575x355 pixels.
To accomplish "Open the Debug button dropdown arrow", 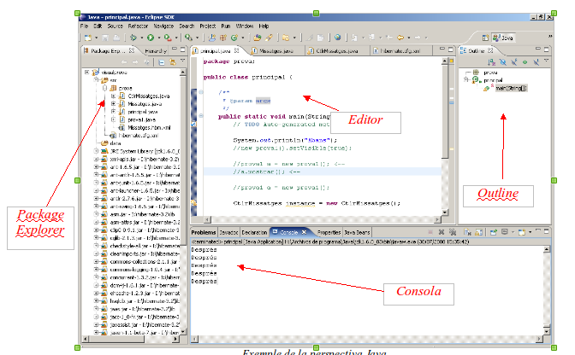I will pos(142,38).
